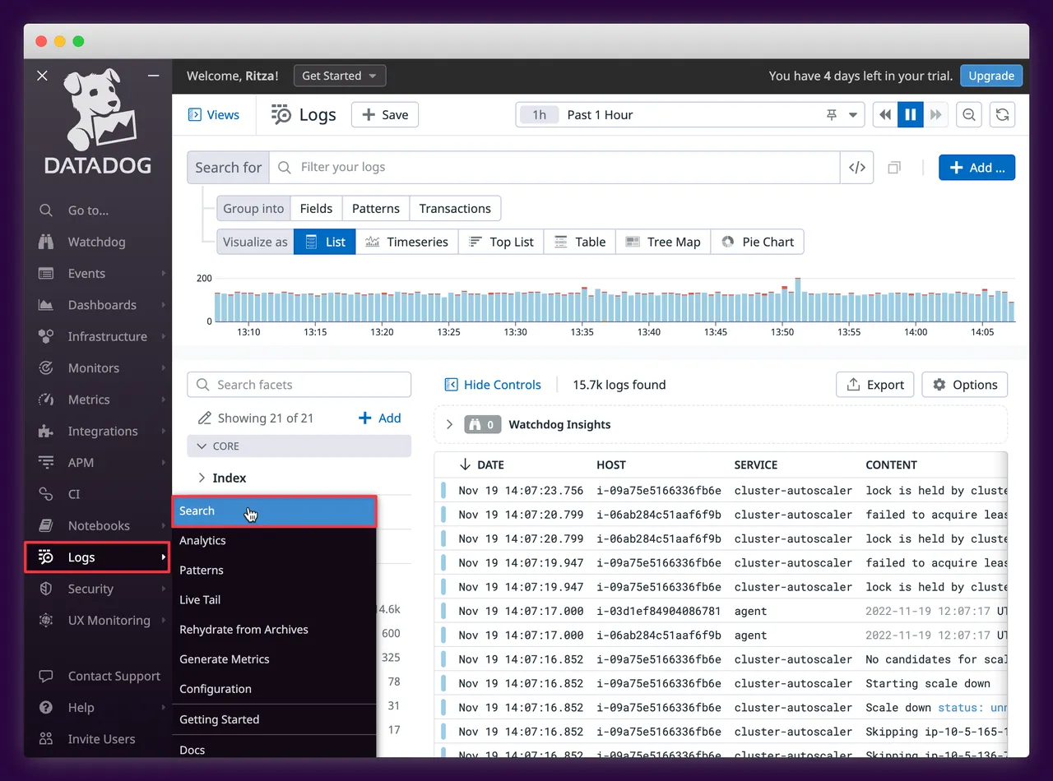Click the Add facet link

pos(380,418)
